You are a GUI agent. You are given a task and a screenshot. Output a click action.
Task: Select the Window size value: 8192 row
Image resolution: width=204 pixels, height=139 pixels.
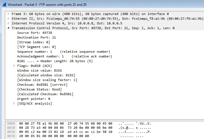pos(39,70)
